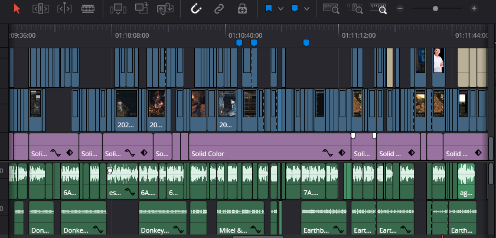Open the marker color dropdown arrow
Viewport: 496px width, 238px height.
[x=306, y=9]
